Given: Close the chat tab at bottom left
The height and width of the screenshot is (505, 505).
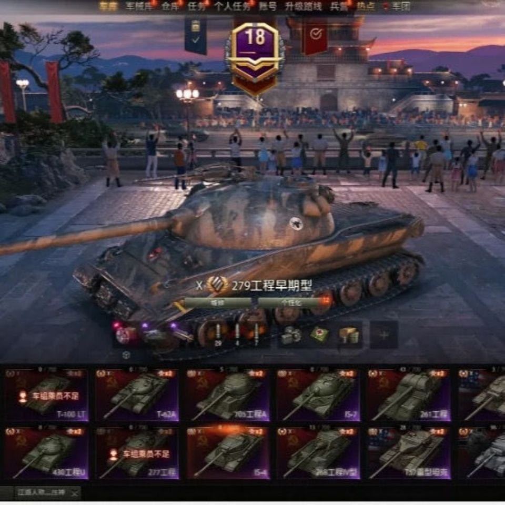Looking at the screenshot, I should point(75,493).
